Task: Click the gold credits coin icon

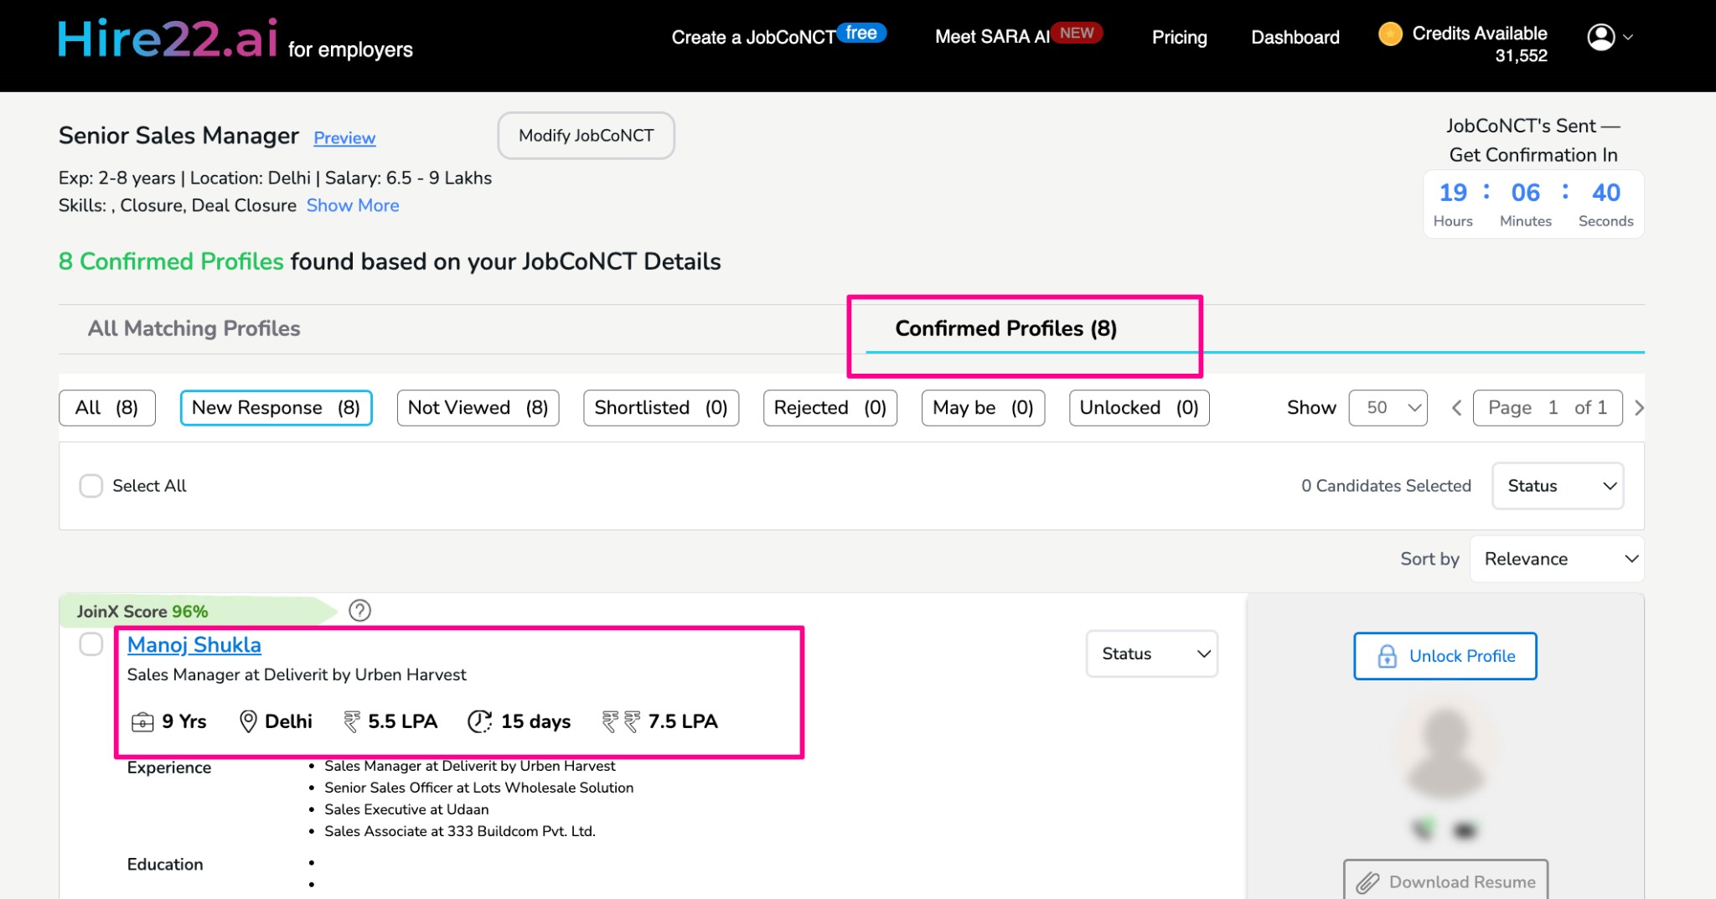Action: 1390,34
